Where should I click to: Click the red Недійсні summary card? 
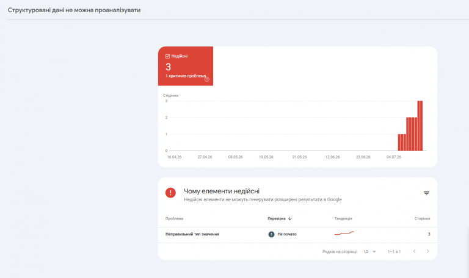click(186, 66)
